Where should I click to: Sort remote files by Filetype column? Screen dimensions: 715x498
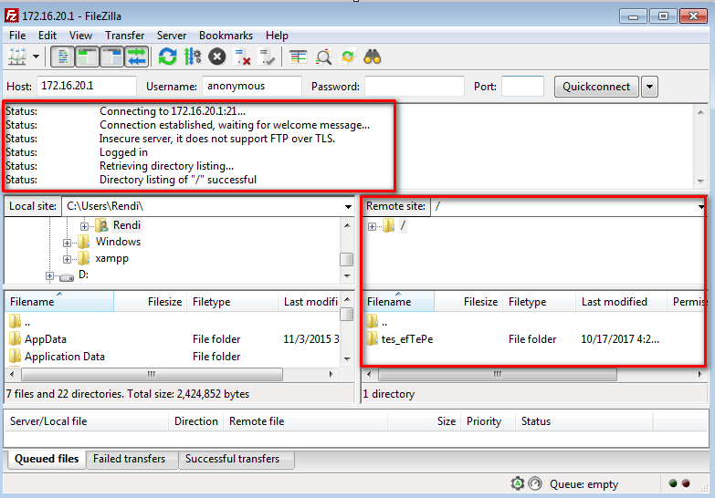[539, 302]
